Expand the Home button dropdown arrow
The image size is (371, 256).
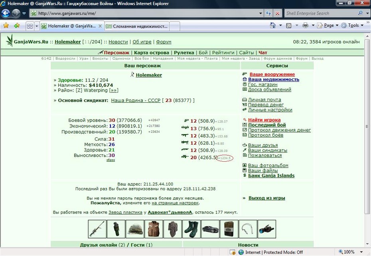coord(280,25)
